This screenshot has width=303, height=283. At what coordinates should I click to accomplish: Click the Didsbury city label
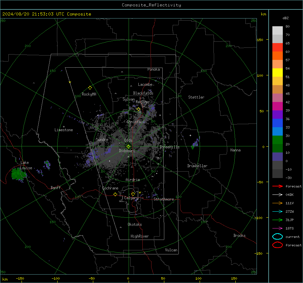[x=127, y=151]
